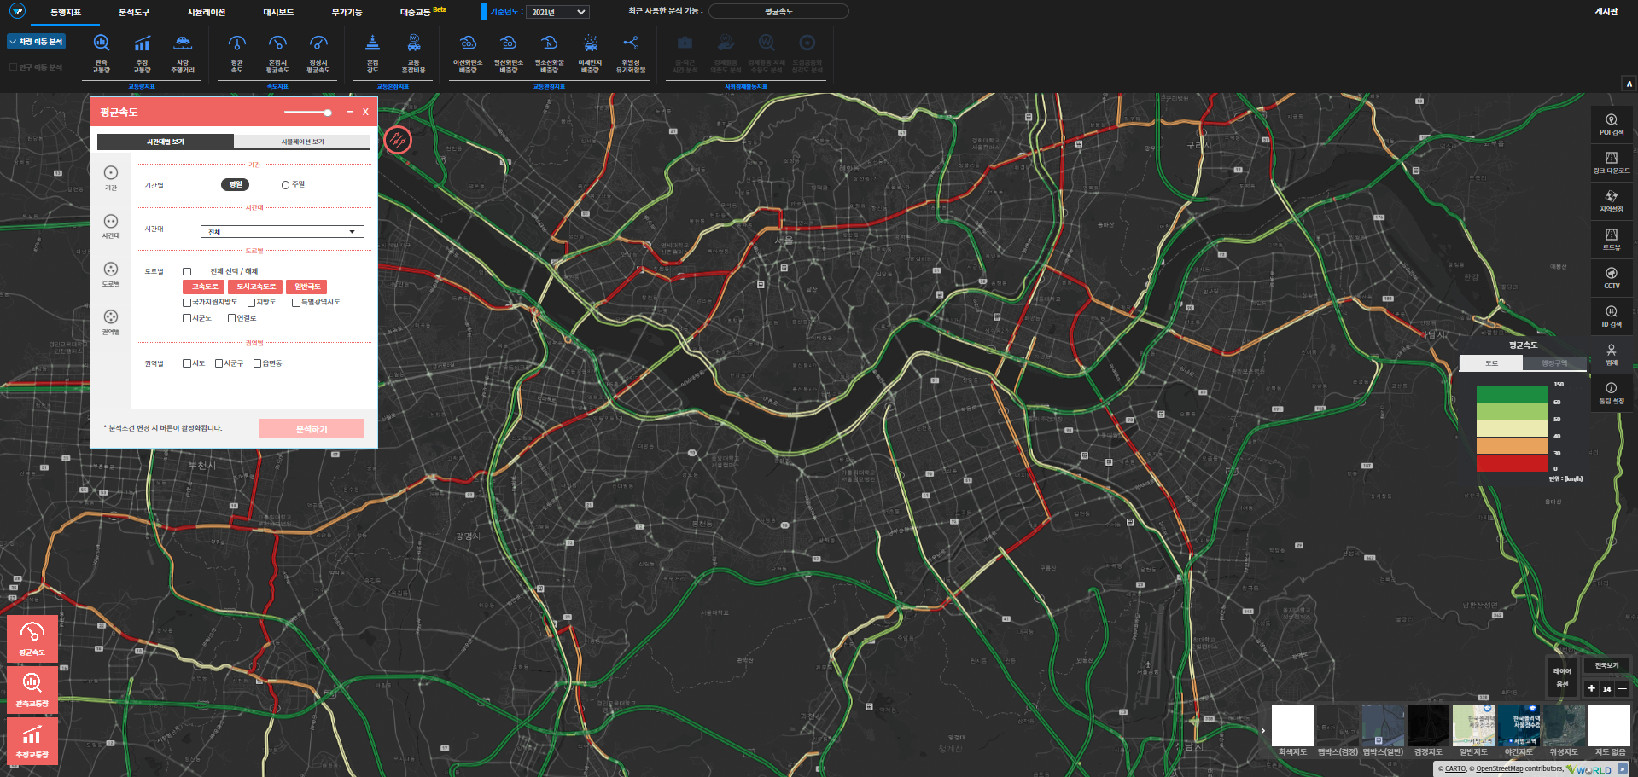Open the 시뮬레이션 menu
This screenshot has height=777, width=1638.
pyautogui.click(x=206, y=12)
